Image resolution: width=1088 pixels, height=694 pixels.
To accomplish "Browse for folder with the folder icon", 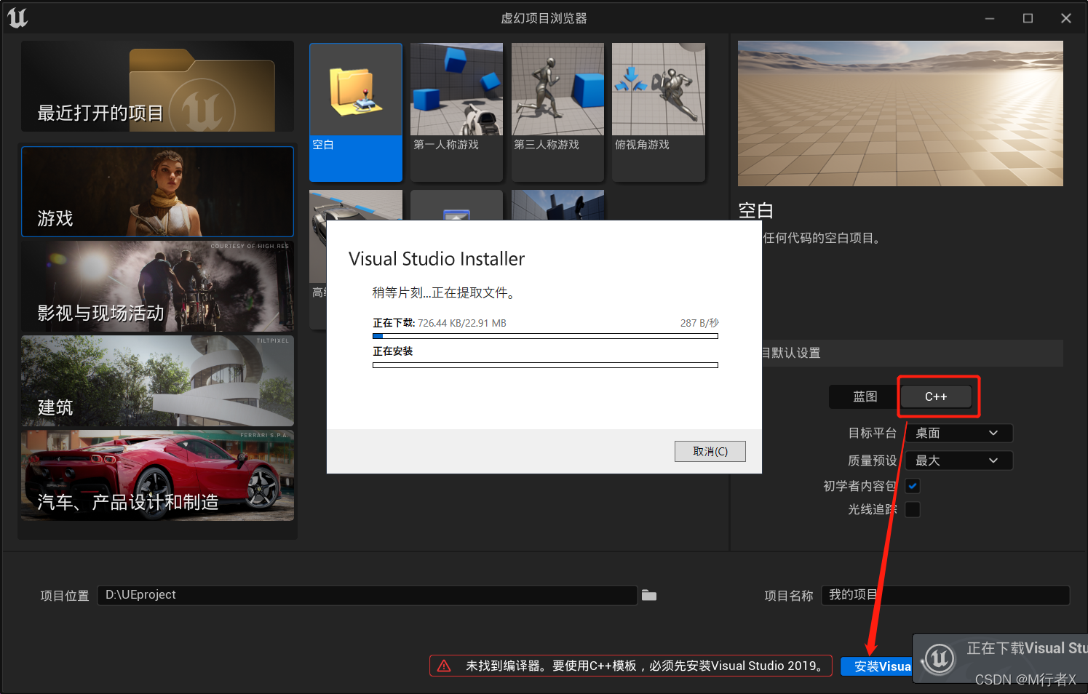I will (649, 596).
